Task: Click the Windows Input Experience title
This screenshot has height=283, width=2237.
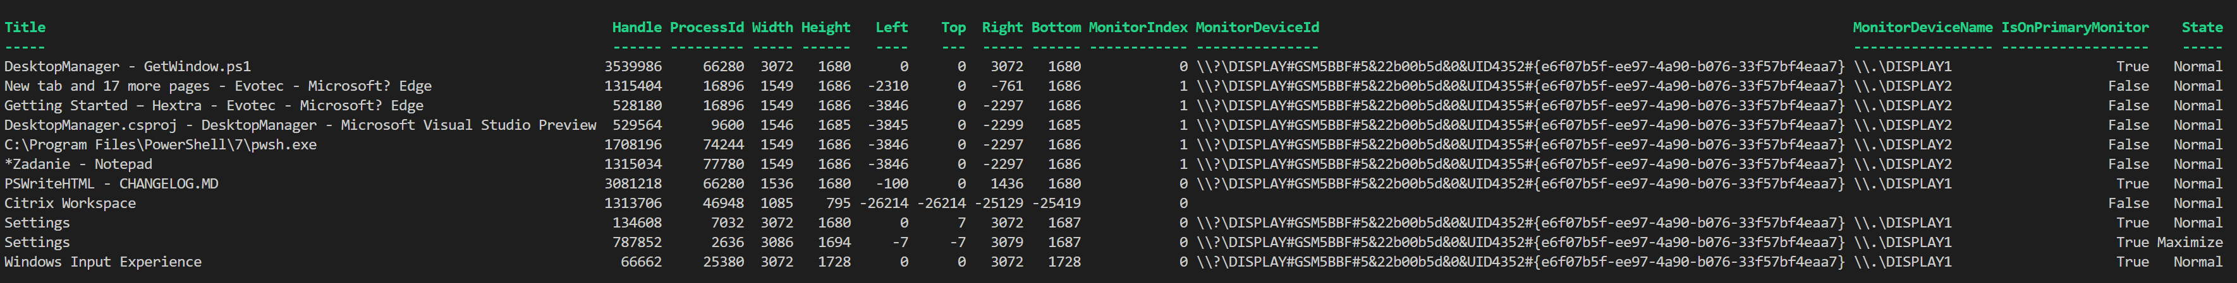Action: pos(103,262)
